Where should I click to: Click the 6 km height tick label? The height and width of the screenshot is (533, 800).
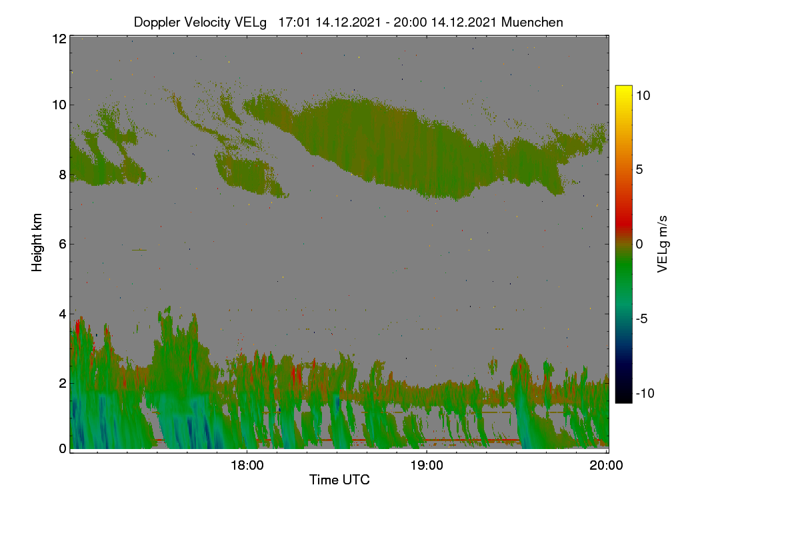click(63, 244)
